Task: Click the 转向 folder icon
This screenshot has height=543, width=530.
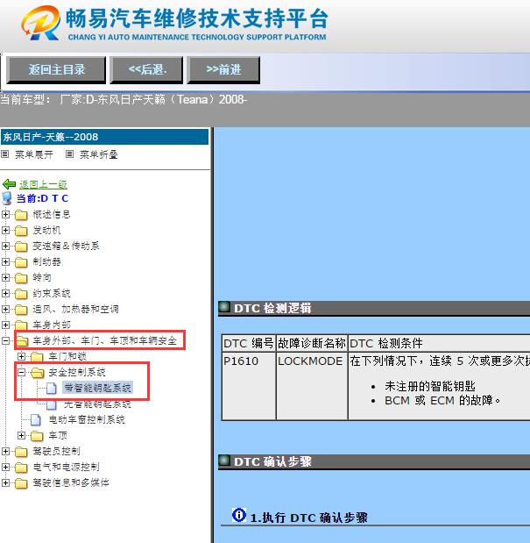Action: (x=21, y=278)
